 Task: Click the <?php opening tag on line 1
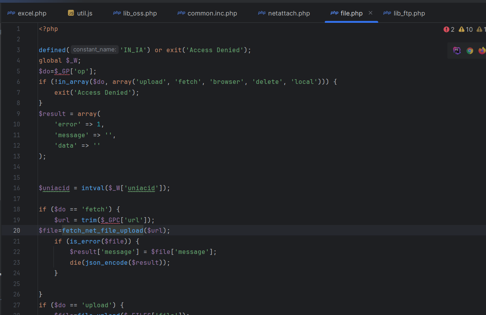48,29
